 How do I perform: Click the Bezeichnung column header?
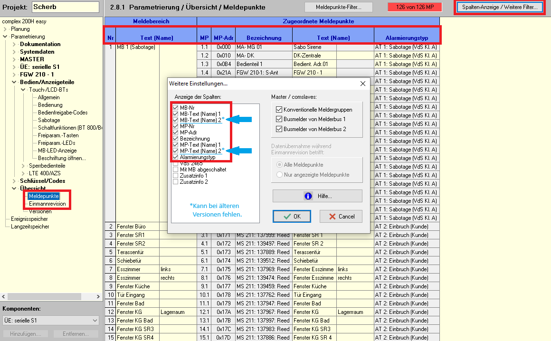point(264,38)
